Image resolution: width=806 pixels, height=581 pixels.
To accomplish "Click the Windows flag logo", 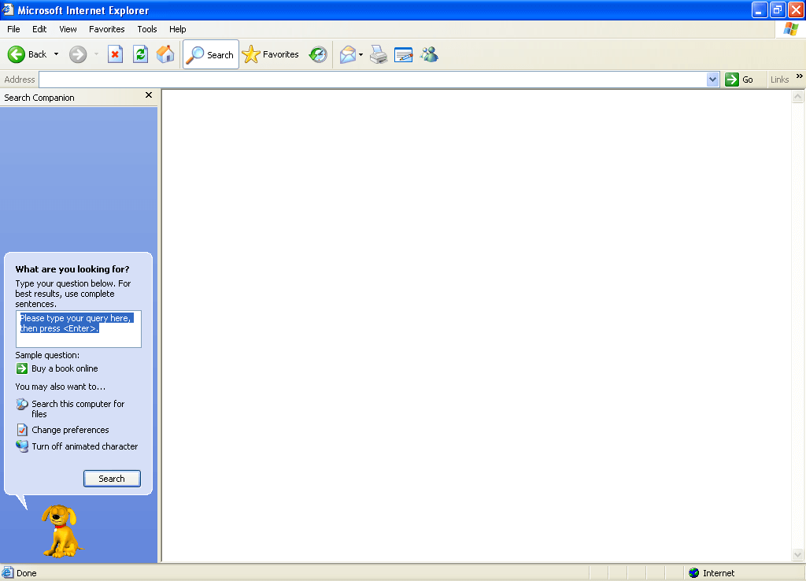I will tap(790, 29).
